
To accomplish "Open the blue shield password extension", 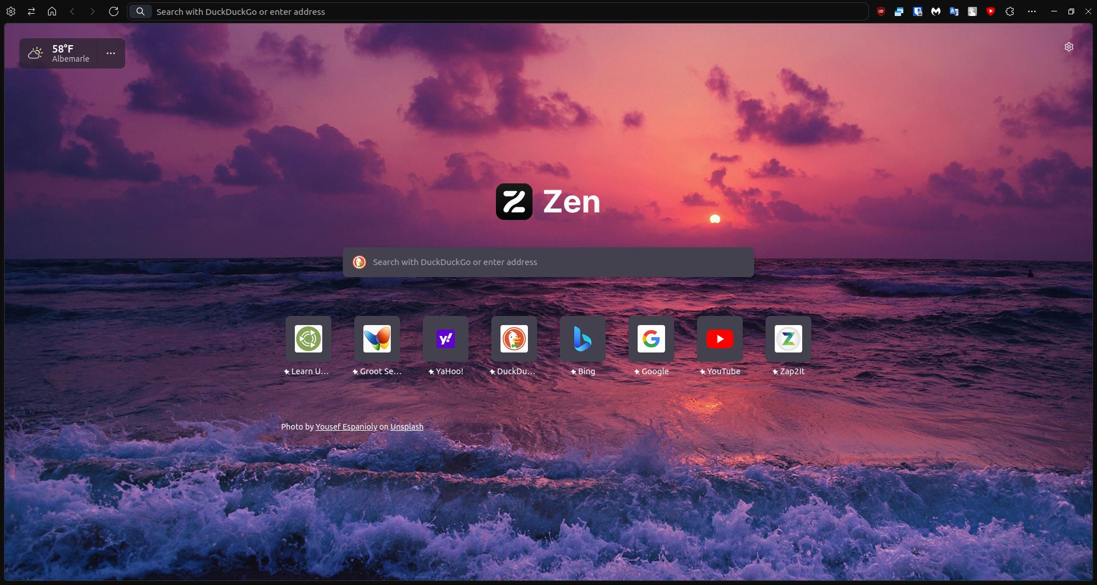I will (x=918, y=11).
